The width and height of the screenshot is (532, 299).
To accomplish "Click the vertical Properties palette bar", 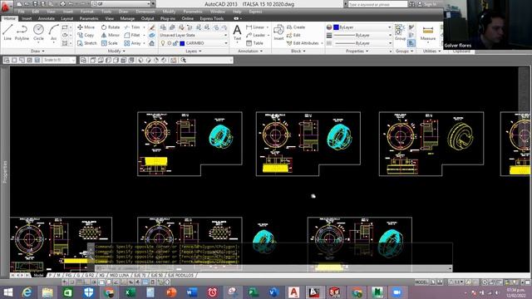I will (x=5, y=171).
